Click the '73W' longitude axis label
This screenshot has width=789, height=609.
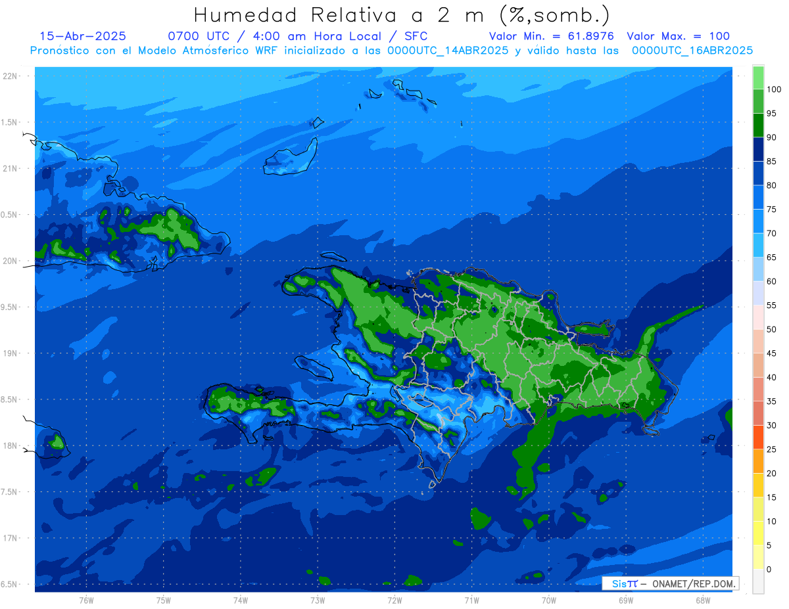coord(318,600)
